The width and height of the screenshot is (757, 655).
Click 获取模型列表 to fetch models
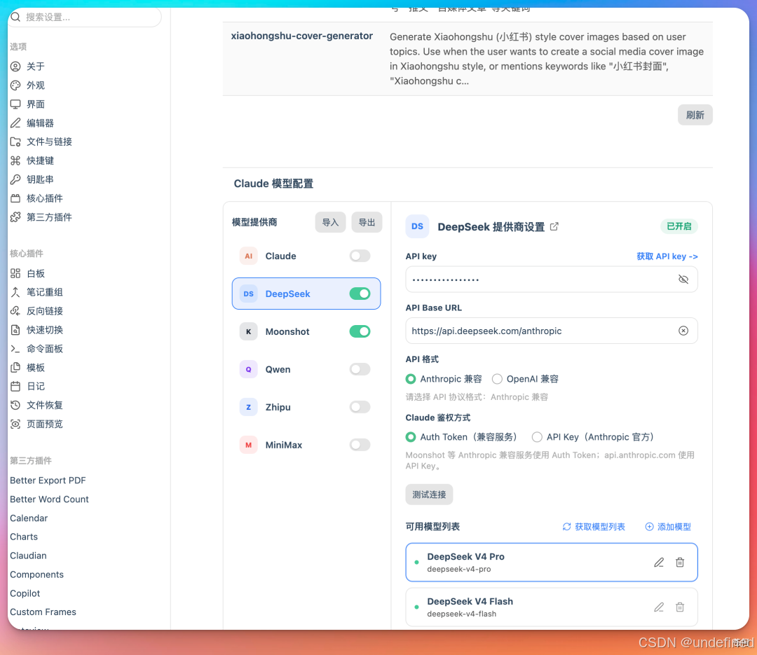tap(594, 527)
